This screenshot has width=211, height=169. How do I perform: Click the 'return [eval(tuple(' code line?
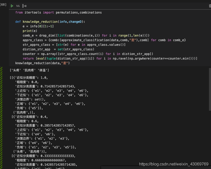(x=110, y=59)
